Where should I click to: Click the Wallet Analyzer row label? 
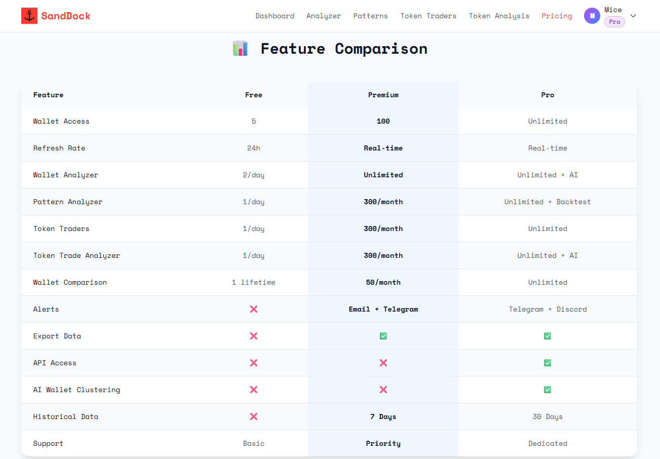[66, 175]
